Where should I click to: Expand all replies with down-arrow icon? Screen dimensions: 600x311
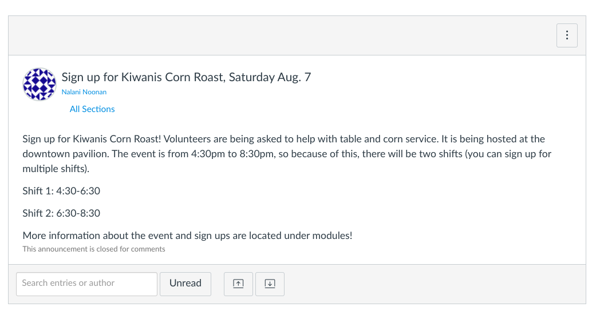[x=270, y=284]
